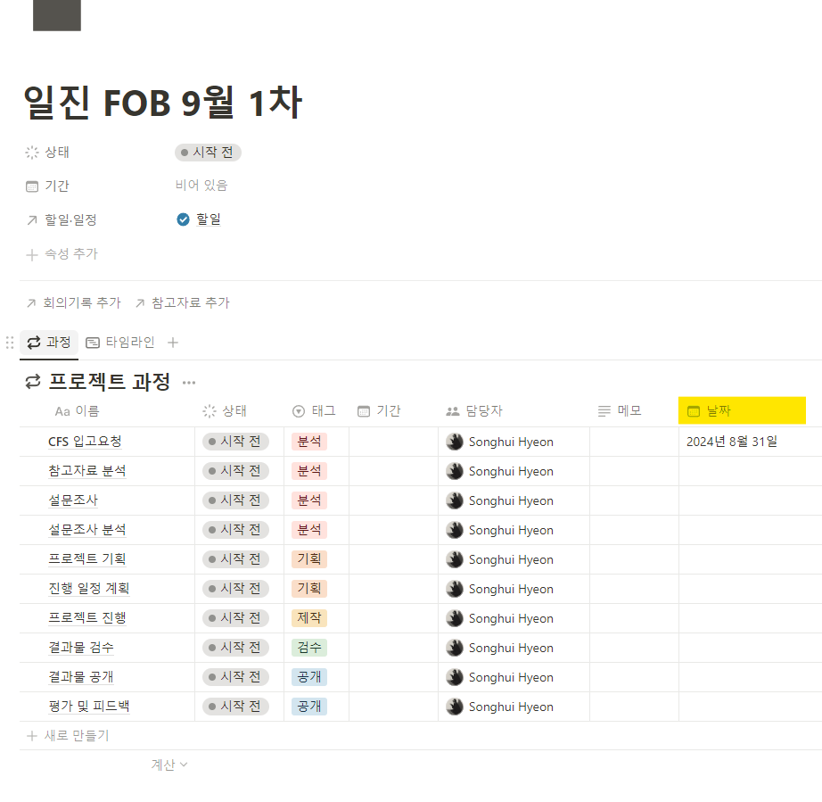Add a new view with the plus icon

[x=173, y=343]
